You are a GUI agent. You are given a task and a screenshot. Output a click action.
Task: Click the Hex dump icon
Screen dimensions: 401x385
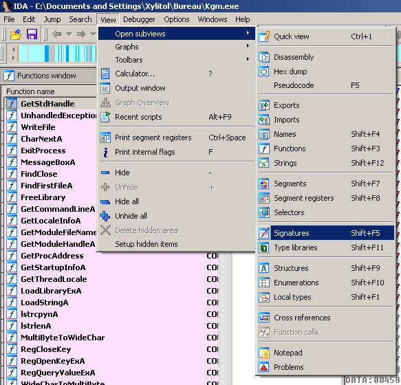click(x=264, y=71)
